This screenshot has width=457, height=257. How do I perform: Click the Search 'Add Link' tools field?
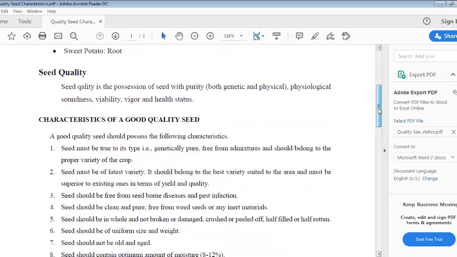pyautogui.click(x=426, y=56)
